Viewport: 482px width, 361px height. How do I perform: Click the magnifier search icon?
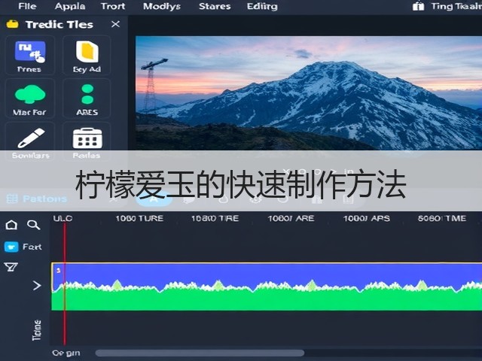[x=33, y=225]
